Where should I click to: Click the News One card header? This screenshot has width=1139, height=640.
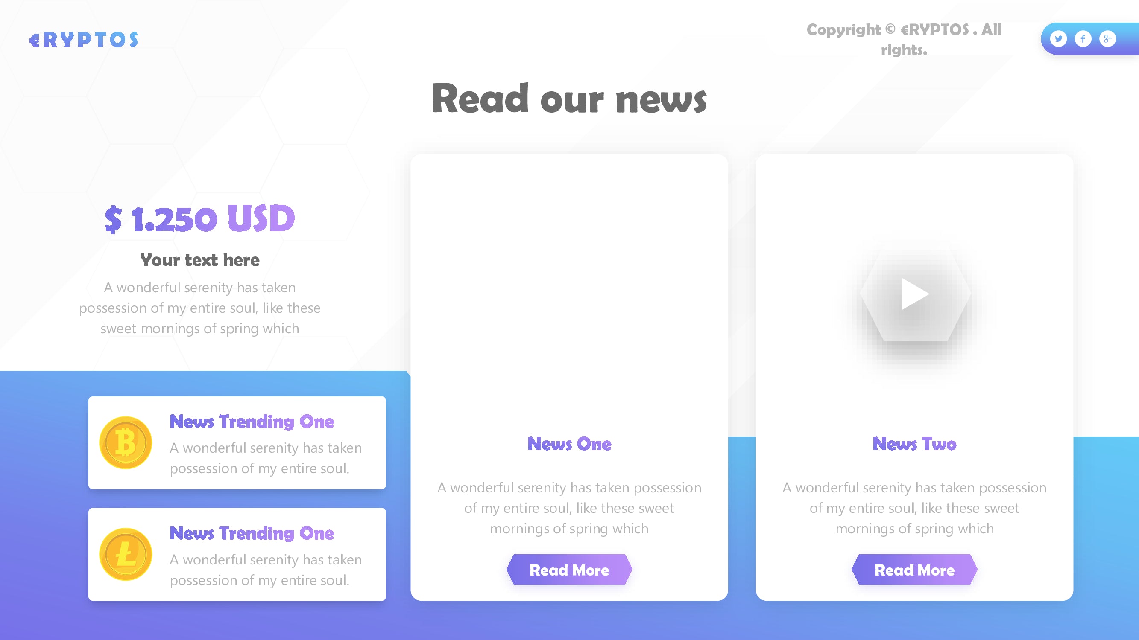(569, 443)
